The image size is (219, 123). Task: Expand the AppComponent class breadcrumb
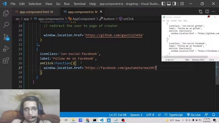pos(82,19)
